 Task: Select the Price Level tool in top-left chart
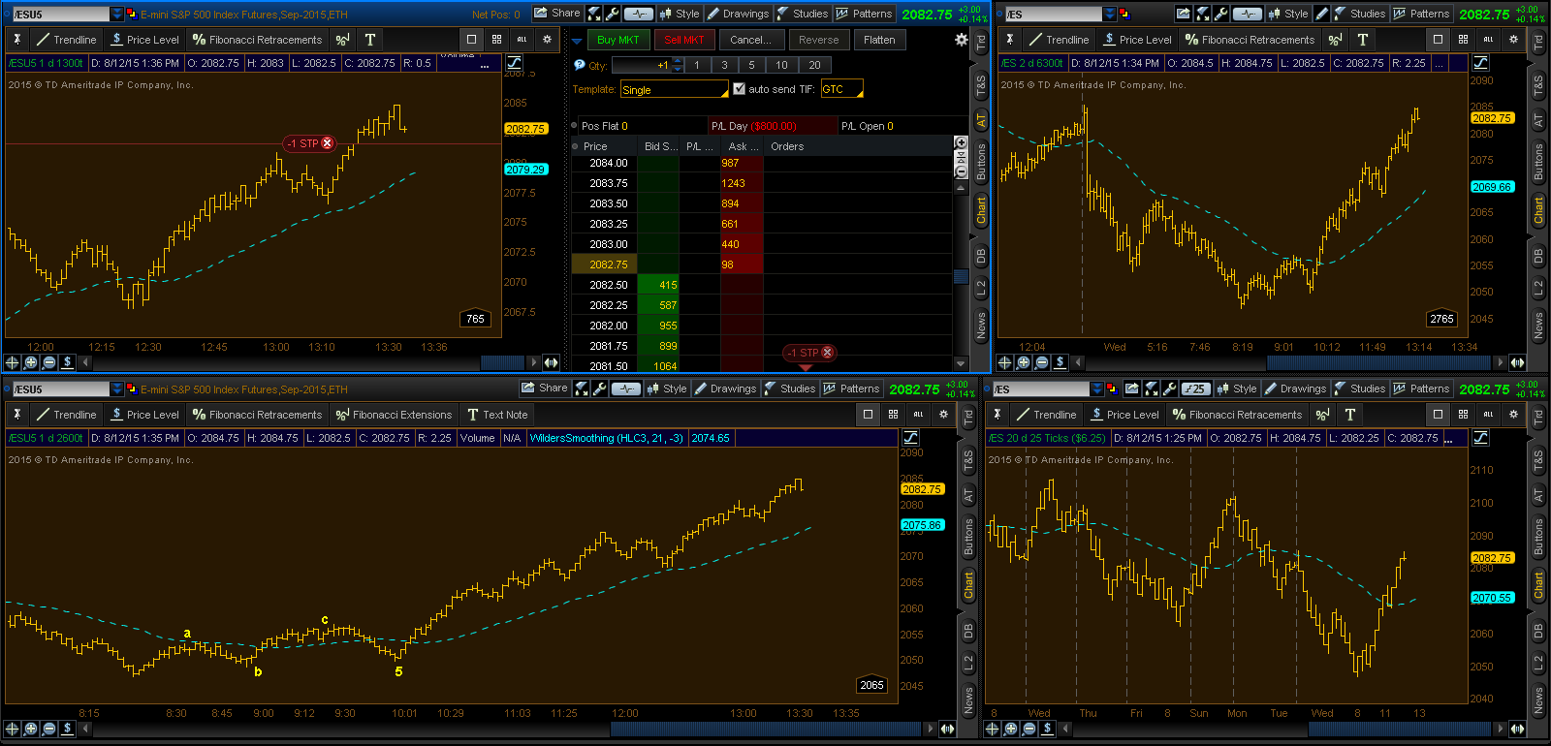[144, 40]
